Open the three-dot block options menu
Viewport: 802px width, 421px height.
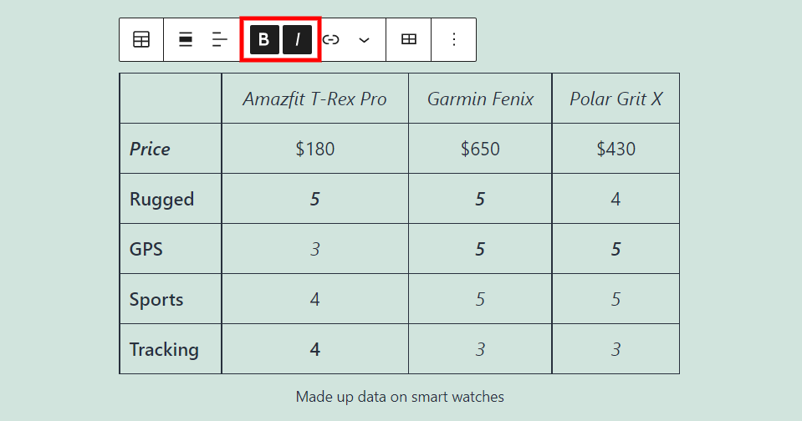click(x=454, y=40)
